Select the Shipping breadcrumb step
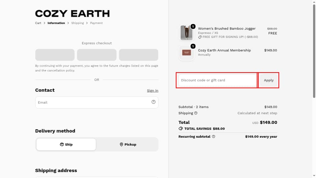The height and width of the screenshot is (178, 316). pos(78,23)
